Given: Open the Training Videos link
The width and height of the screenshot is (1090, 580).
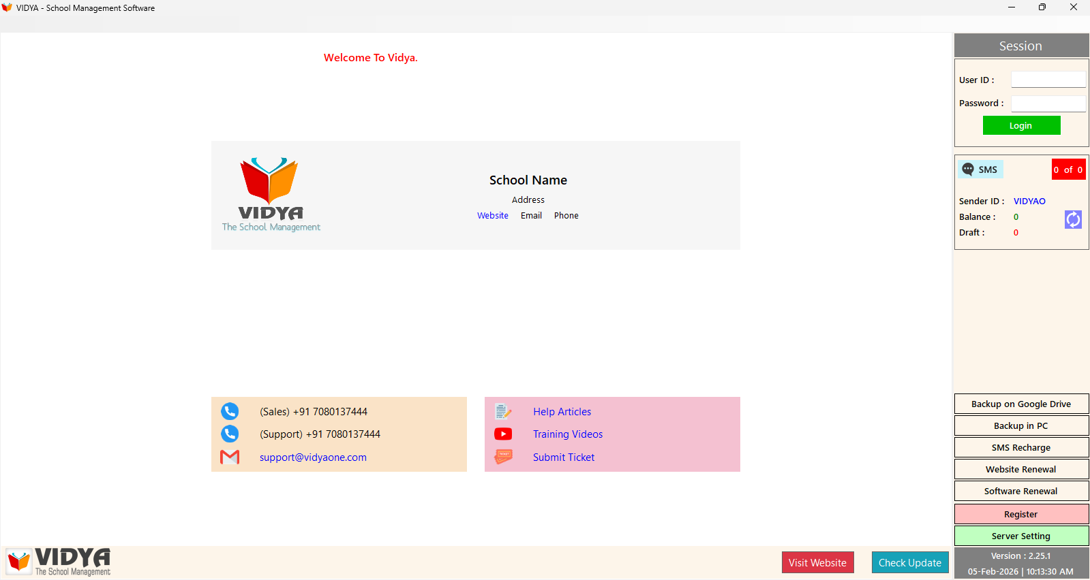Looking at the screenshot, I should 567,434.
